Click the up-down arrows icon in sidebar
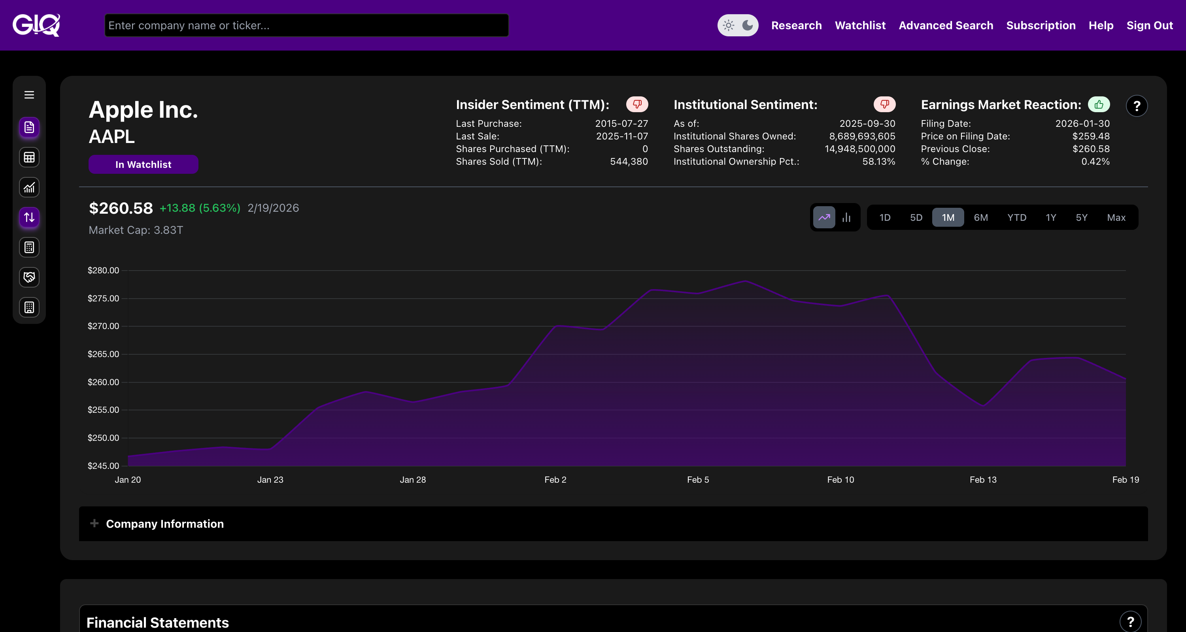Image resolution: width=1186 pixels, height=632 pixels. pyautogui.click(x=29, y=217)
